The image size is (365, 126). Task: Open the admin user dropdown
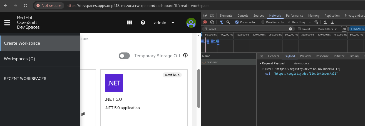pos(164,23)
